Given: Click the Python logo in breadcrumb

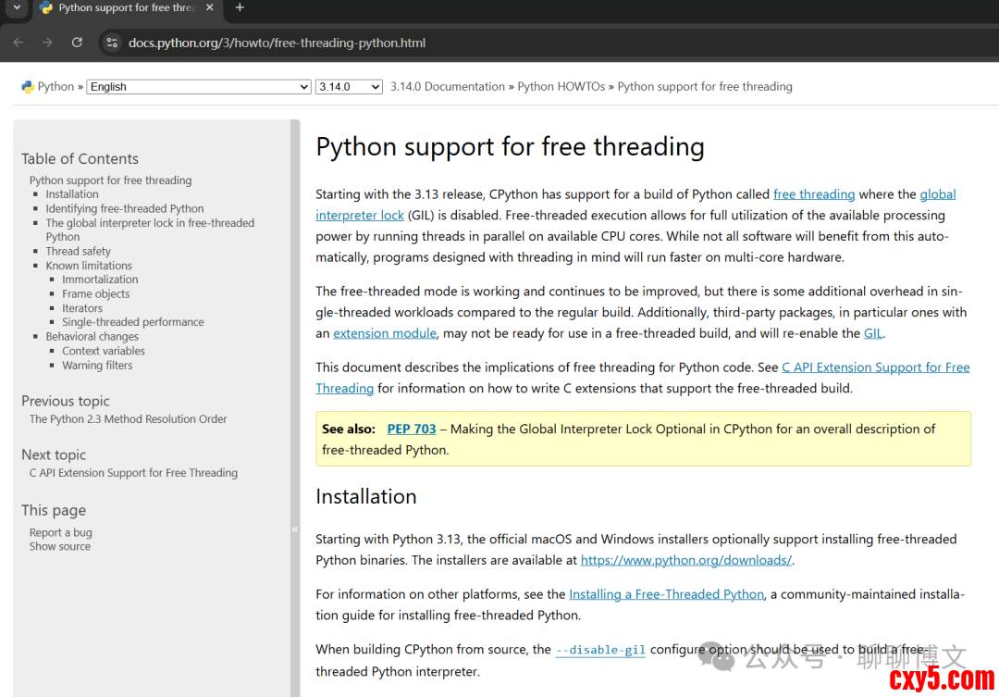Looking at the screenshot, I should pos(28,87).
